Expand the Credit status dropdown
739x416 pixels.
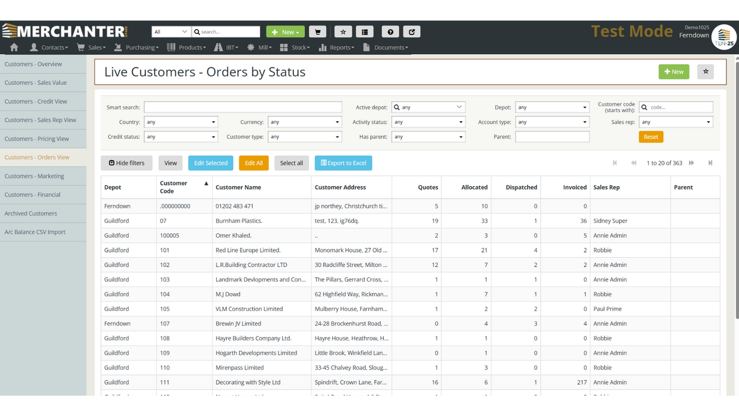181,137
